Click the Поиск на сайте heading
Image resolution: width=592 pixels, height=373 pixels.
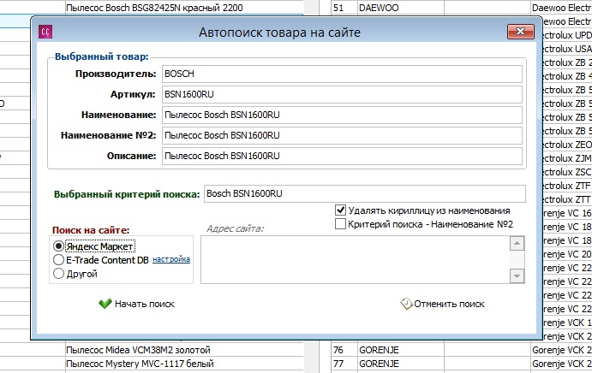click(x=91, y=230)
